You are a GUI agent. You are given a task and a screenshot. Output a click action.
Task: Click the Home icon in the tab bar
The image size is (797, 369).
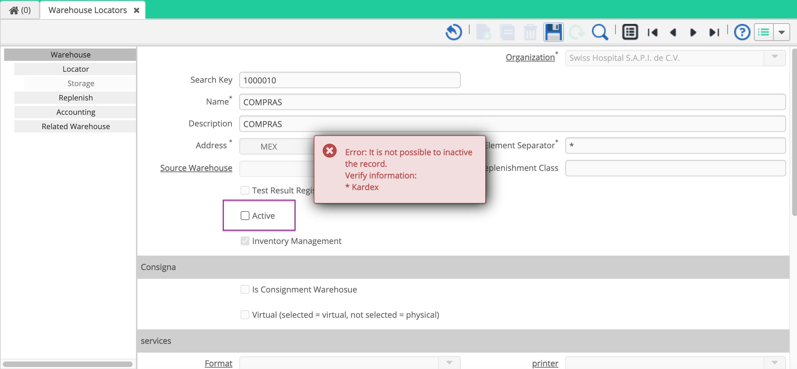click(14, 10)
